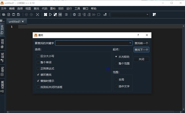
Task: Enable the 正则表达式 checkbox
Action: (38, 68)
